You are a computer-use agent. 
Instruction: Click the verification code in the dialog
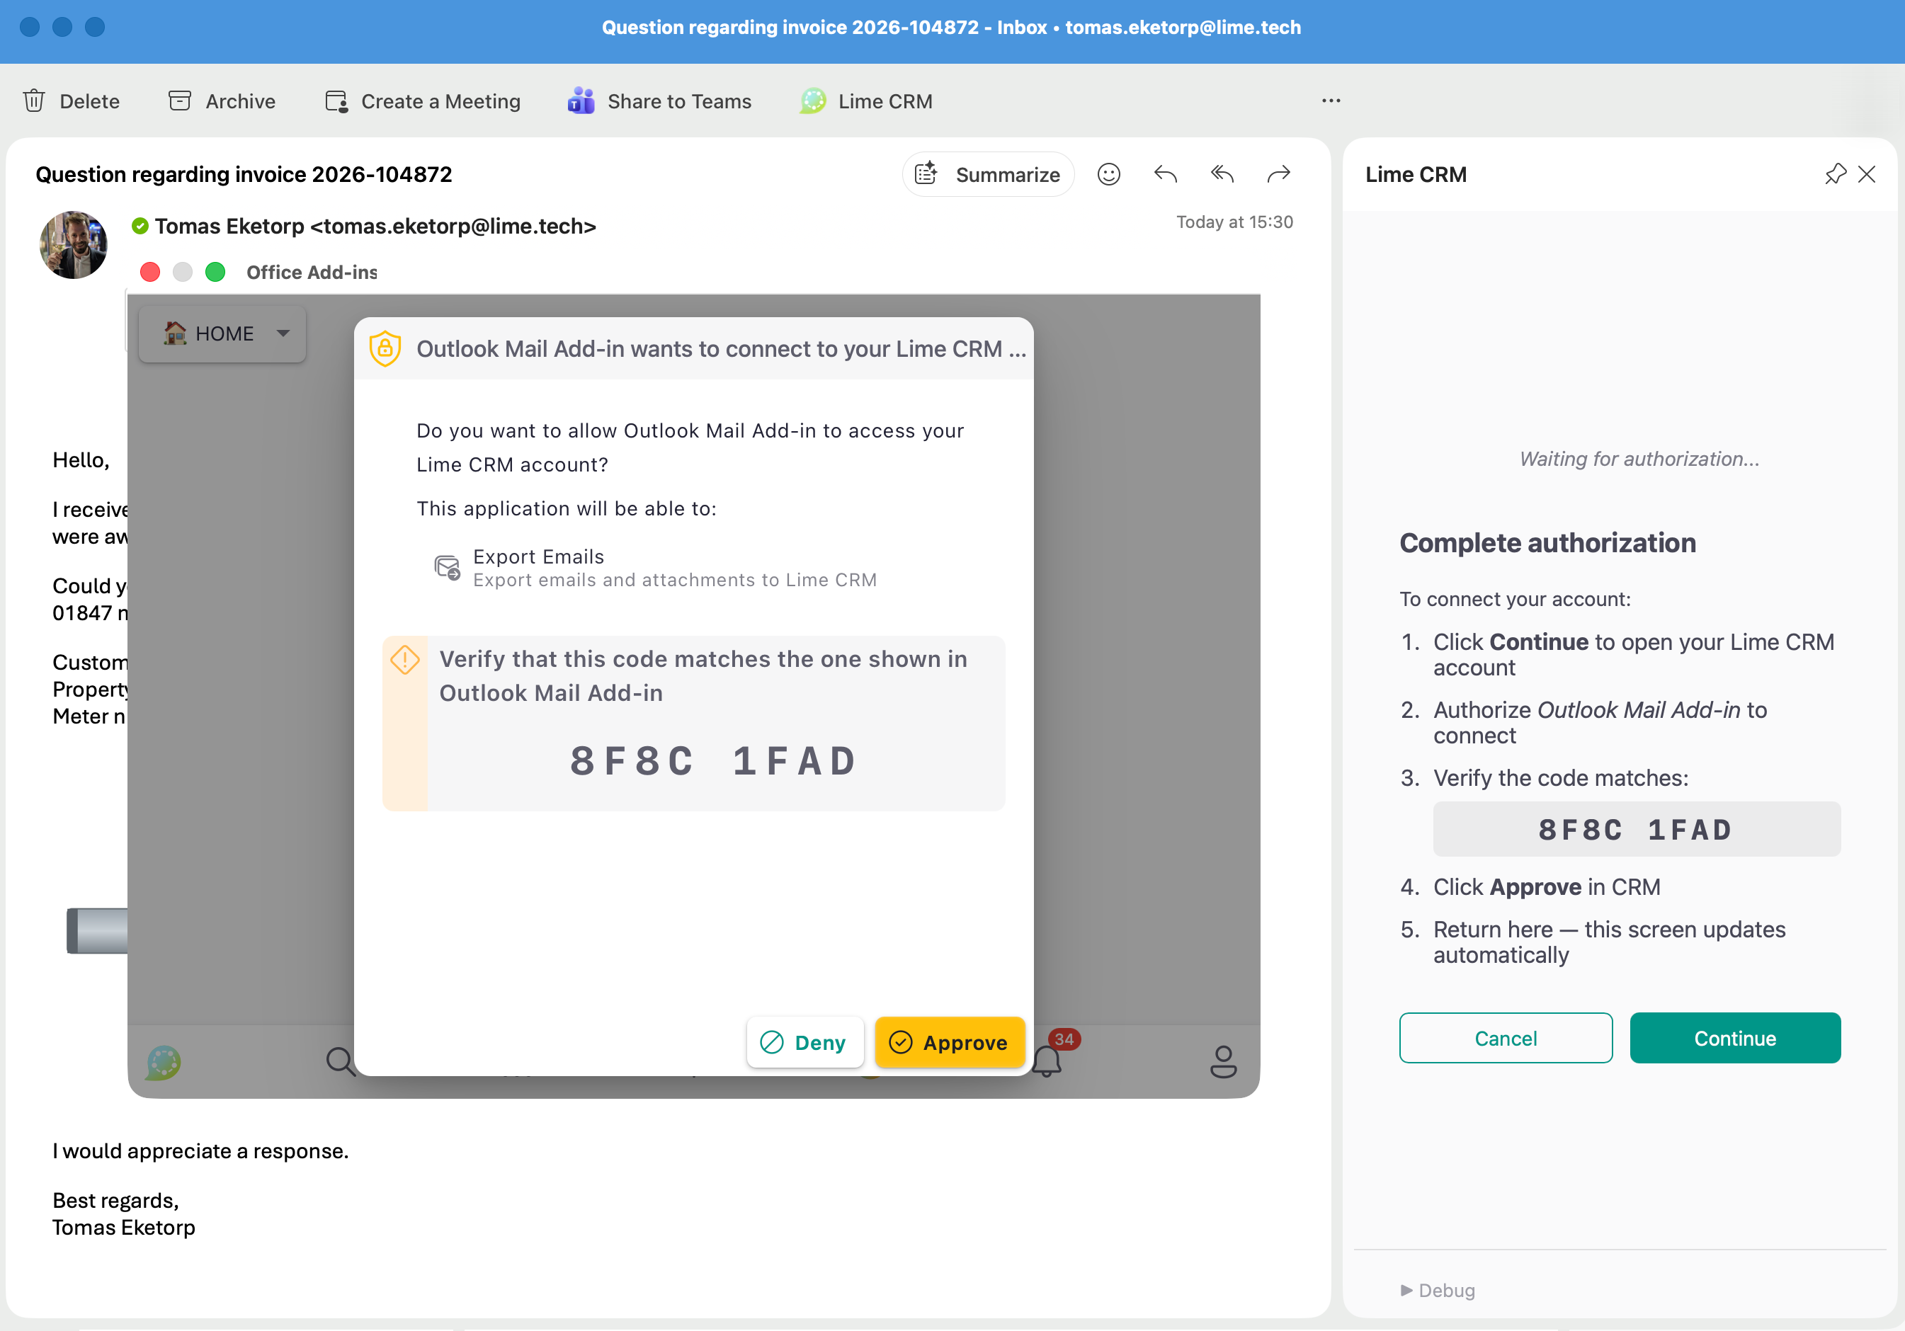point(714,761)
